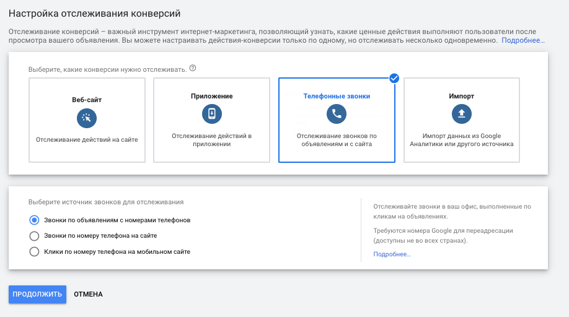Select 'Клики по номеру телефона на мобильном сайте'

point(35,252)
